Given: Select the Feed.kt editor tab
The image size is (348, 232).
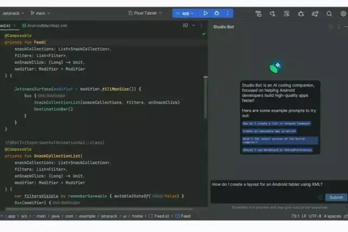Looking at the screenshot, I should [8, 26].
